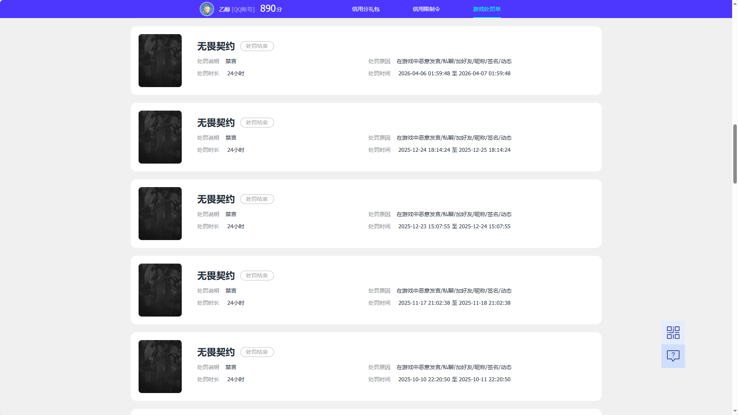Open game thumbnail of 2025-12-24 18:14 penalty
Screen dimensions: 738x415
click(160, 137)
